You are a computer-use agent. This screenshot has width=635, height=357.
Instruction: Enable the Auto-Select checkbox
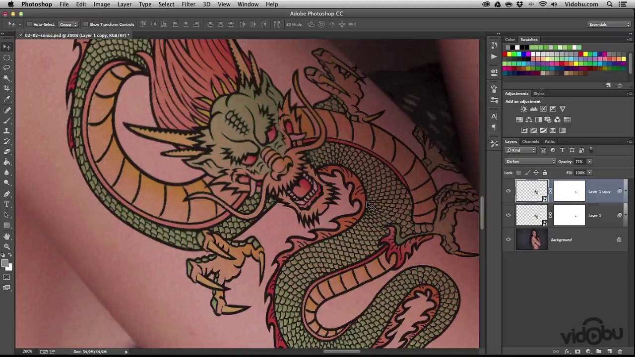pos(29,24)
